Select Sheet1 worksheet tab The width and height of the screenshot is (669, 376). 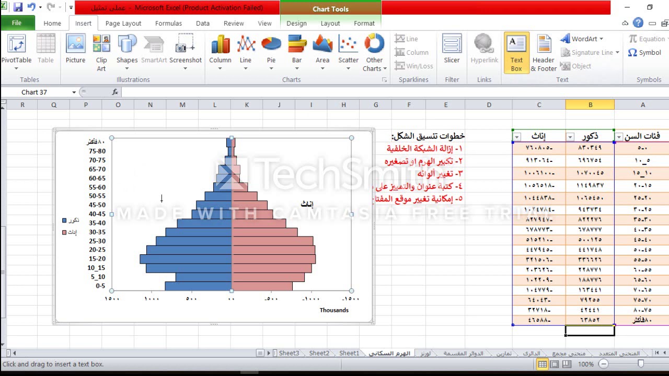[x=349, y=354]
